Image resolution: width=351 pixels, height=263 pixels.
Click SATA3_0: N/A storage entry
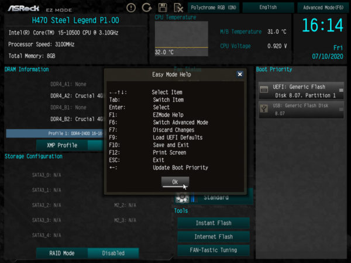click(46, 175)
